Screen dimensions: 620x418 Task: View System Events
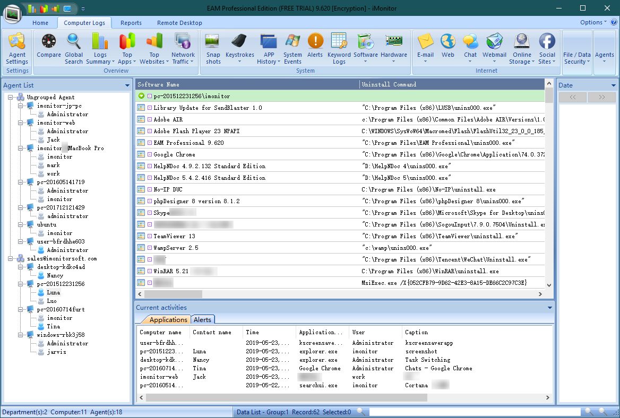[x=292, y=49]
